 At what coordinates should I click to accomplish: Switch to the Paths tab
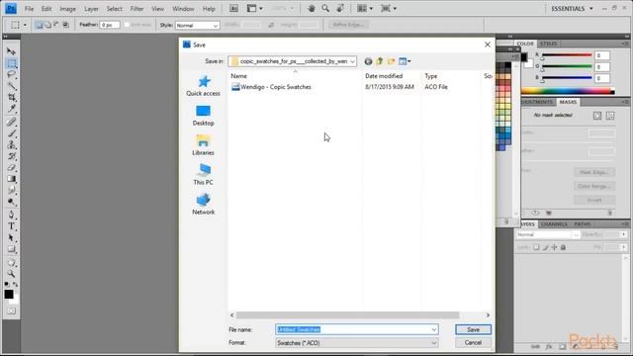click(x=583, y=224)
